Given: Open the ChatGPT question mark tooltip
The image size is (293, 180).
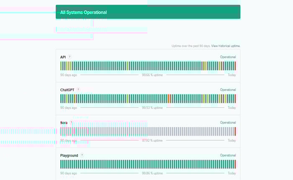Looking at the screenshot, I should tap(78, 90).
